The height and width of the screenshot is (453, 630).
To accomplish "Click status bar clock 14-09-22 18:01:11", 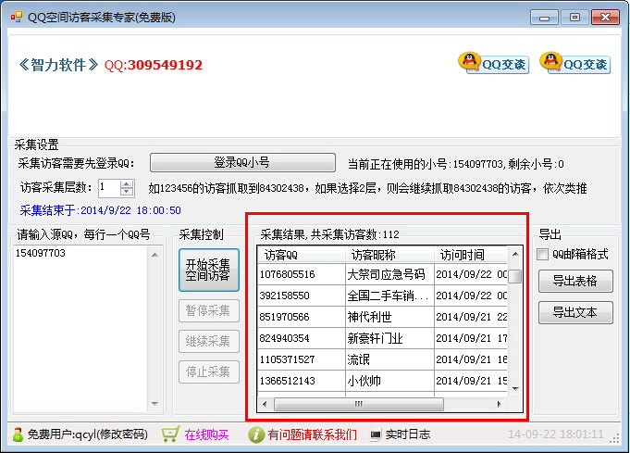I will [x=556, y=434].
